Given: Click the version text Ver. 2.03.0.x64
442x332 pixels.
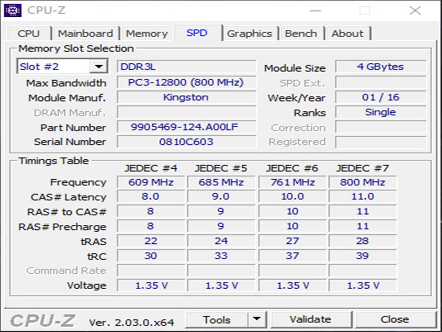Looking at the screenshot, I should 131,322.
